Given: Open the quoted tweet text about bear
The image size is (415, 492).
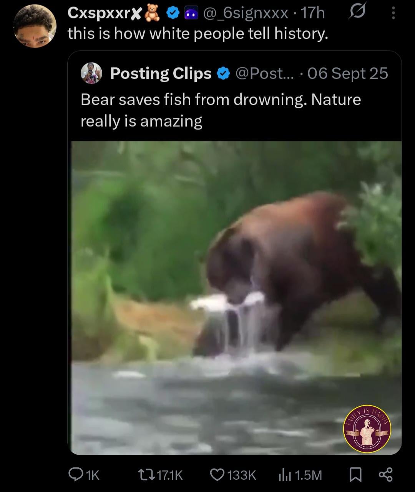Looking at the screenshot, I should pos(221,110).
